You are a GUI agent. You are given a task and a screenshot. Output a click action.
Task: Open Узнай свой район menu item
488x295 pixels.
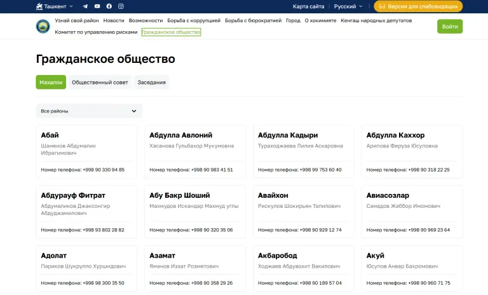(x=76, y=20)
